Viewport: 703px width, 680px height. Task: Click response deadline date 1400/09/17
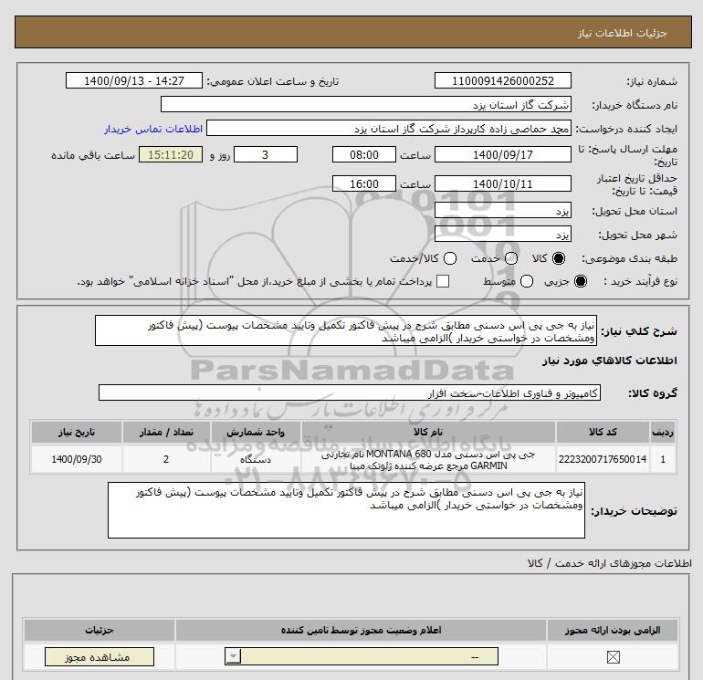click(x=502, y=154)
